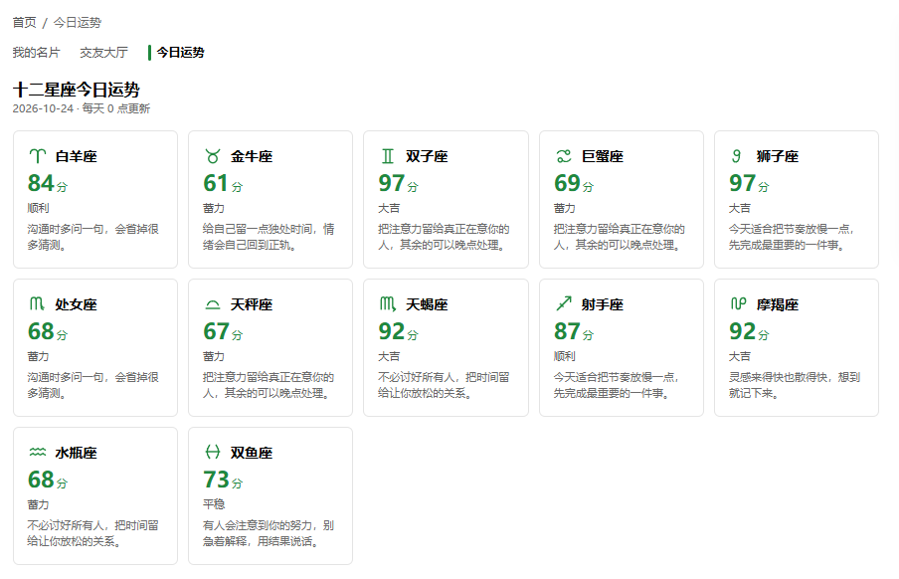Click the 天蝎座 sign name
Screen dimensions: 899x579
click(x=428, y=304)
